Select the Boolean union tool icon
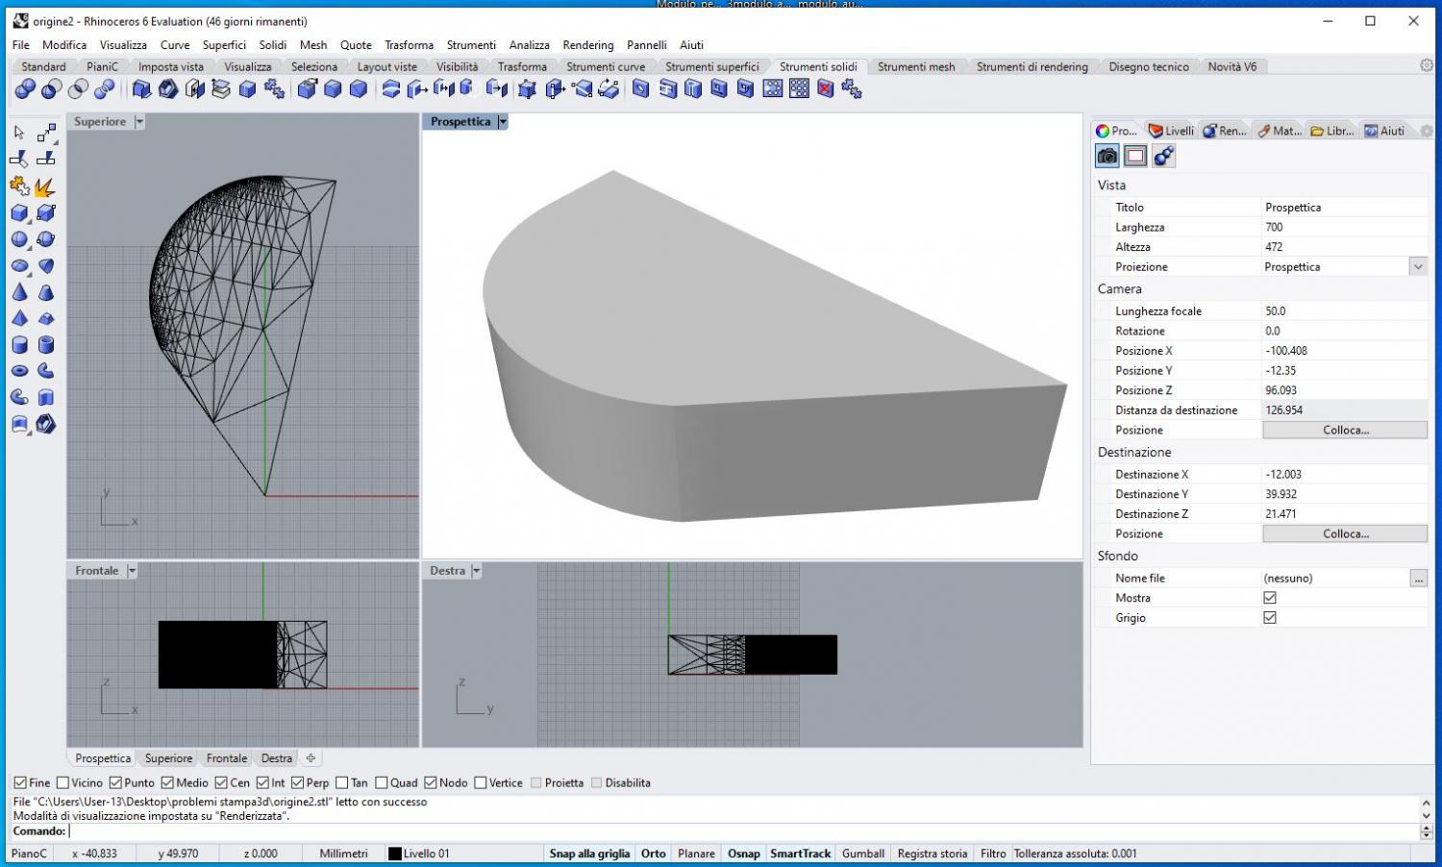This screenshot has height=867, width=1442. (25, 89)
